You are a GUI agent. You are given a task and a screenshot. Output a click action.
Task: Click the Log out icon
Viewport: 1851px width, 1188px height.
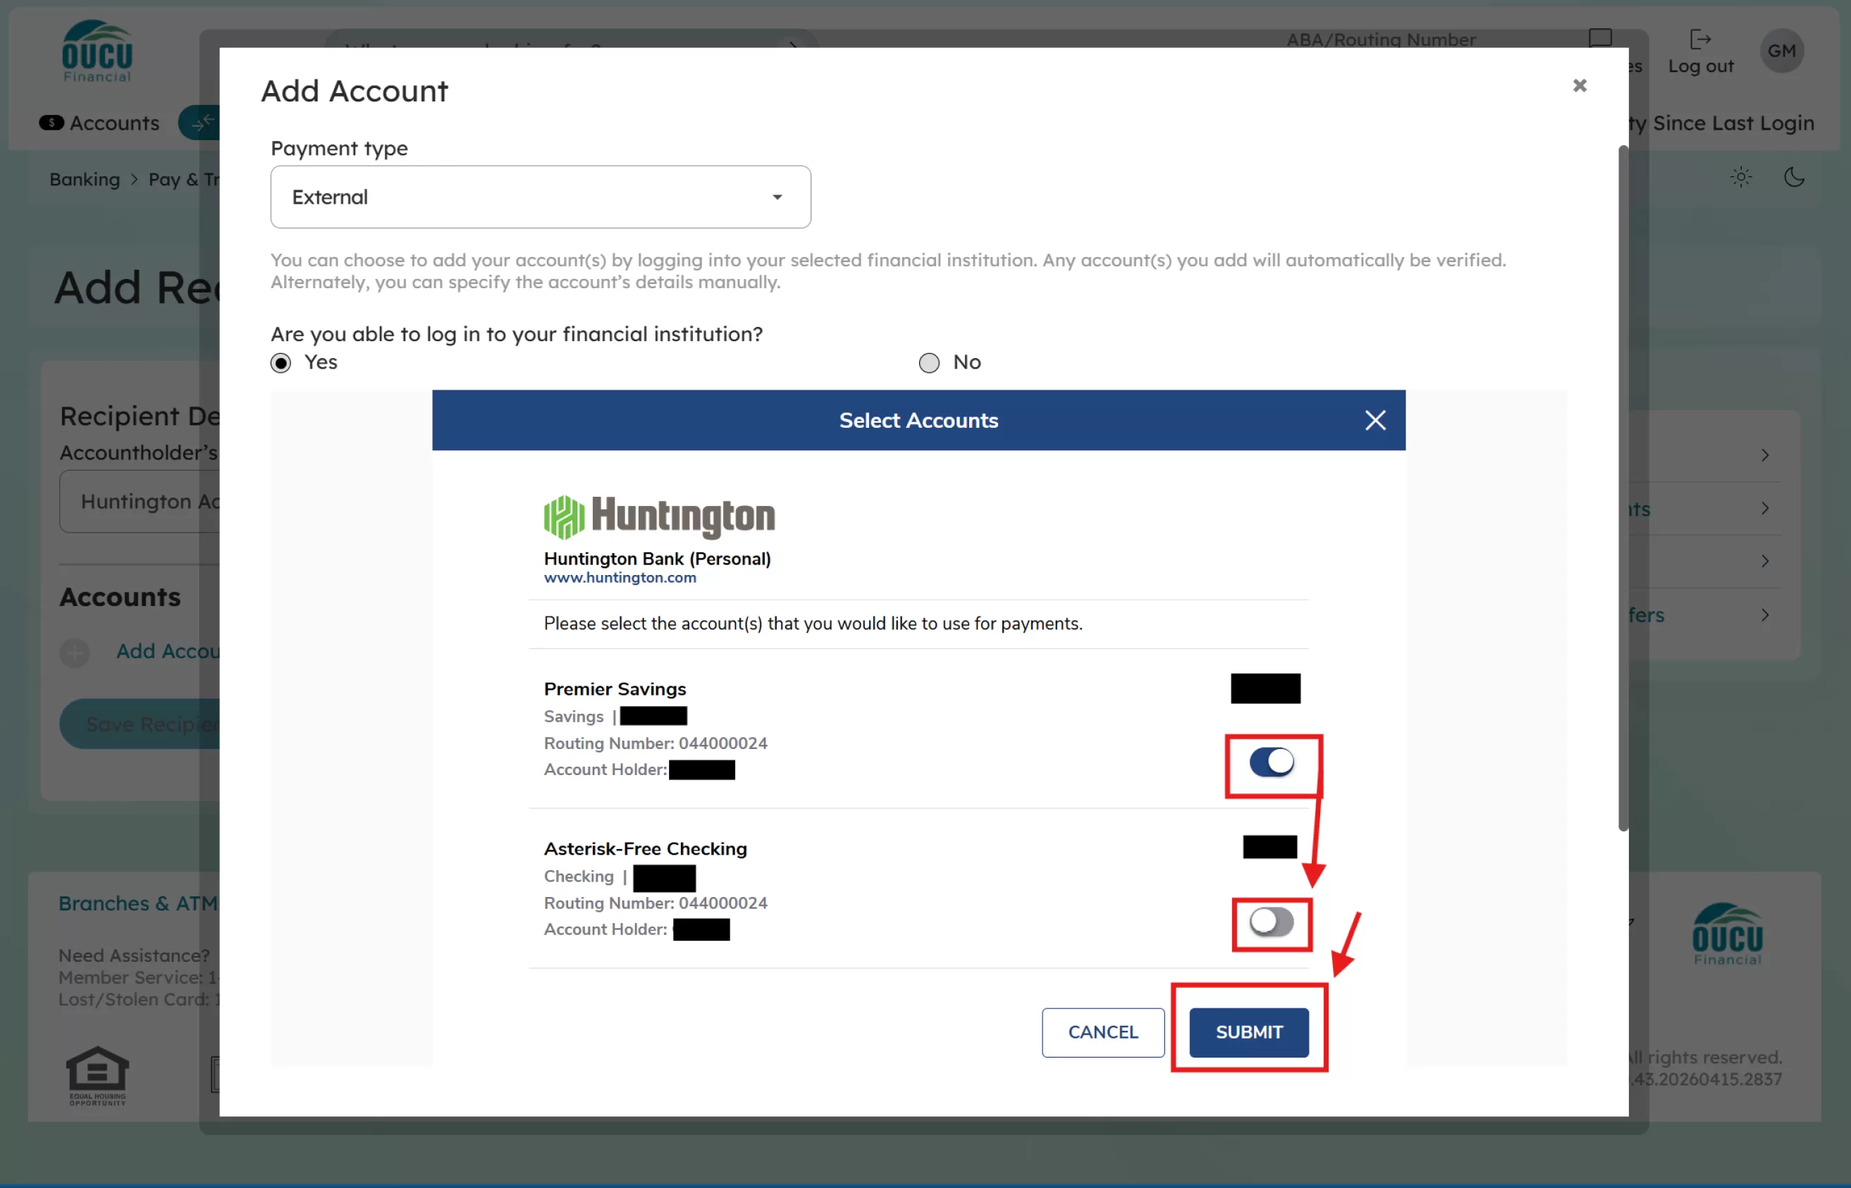tap(1699, 39)
